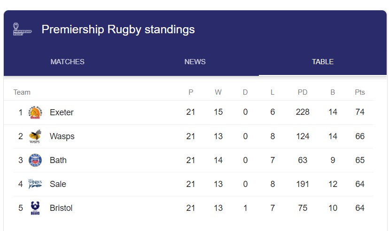This screenshot has width=389, height=231.
Task: Click Exeter's 74 points value
Action: (360, 112)
